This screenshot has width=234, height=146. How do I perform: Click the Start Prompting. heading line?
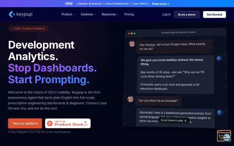[x=49, y=79]
